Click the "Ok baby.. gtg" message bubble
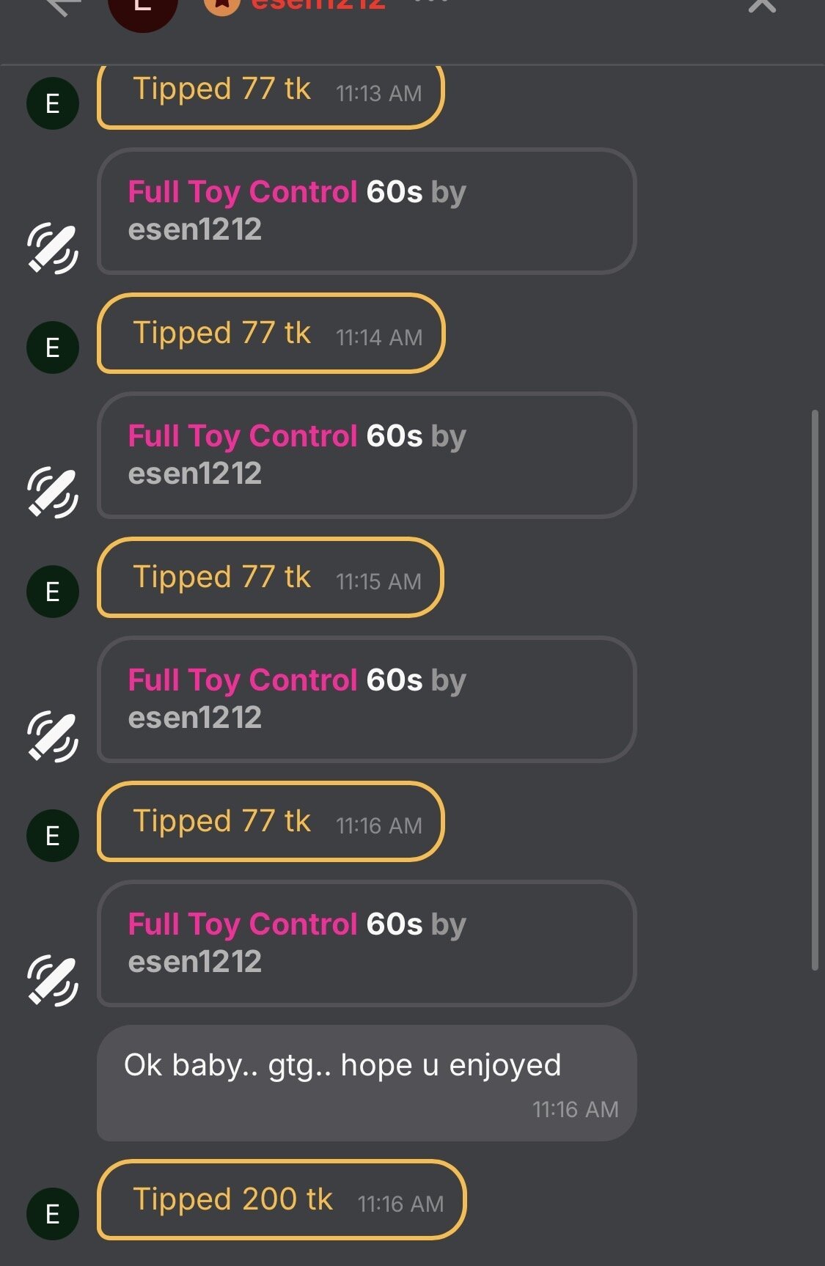 tap(366, 1083)
